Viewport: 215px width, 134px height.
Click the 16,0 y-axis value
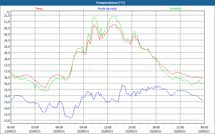pyautogui.click(x=7, y=84)
